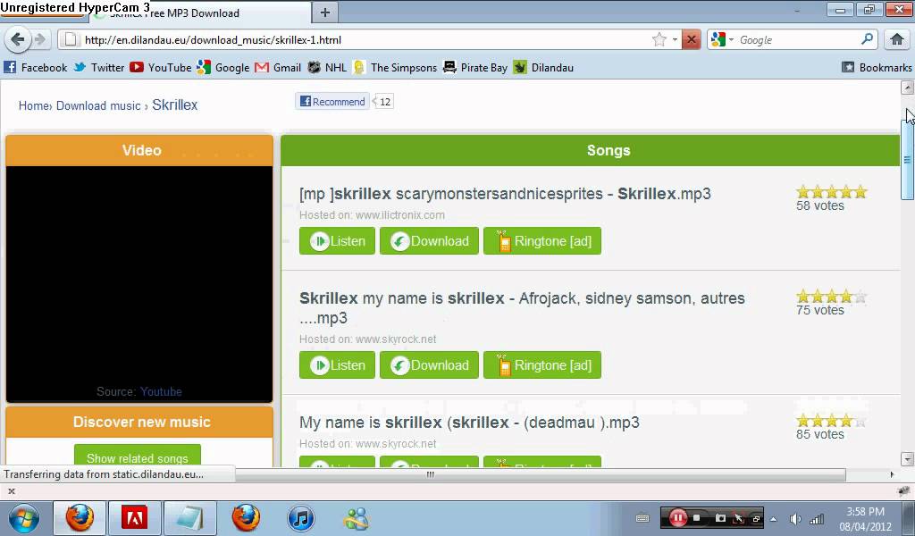915x536 pixels.
Task: Click HyperCam snapshot camera icon
Action: (x=720, y=518)
